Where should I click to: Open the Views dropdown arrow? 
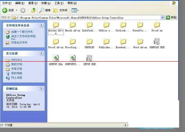point(78,10)
